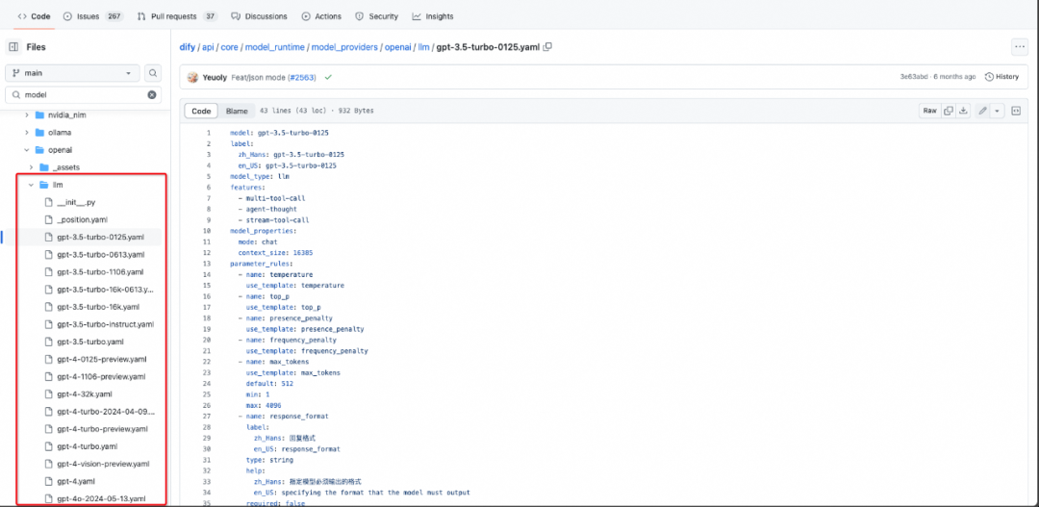Click the model_runtime breadcrumb link

[275, 47]
